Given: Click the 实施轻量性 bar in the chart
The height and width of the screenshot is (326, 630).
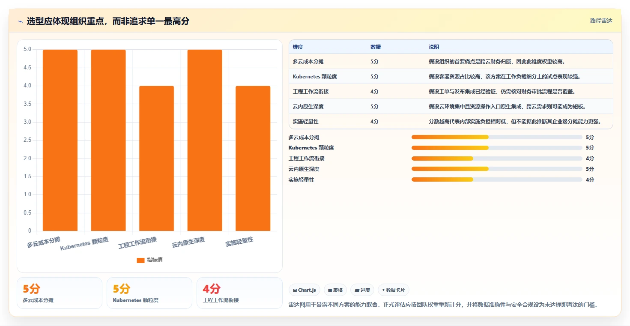Looking at the screenshot, I should click(253, 159).
